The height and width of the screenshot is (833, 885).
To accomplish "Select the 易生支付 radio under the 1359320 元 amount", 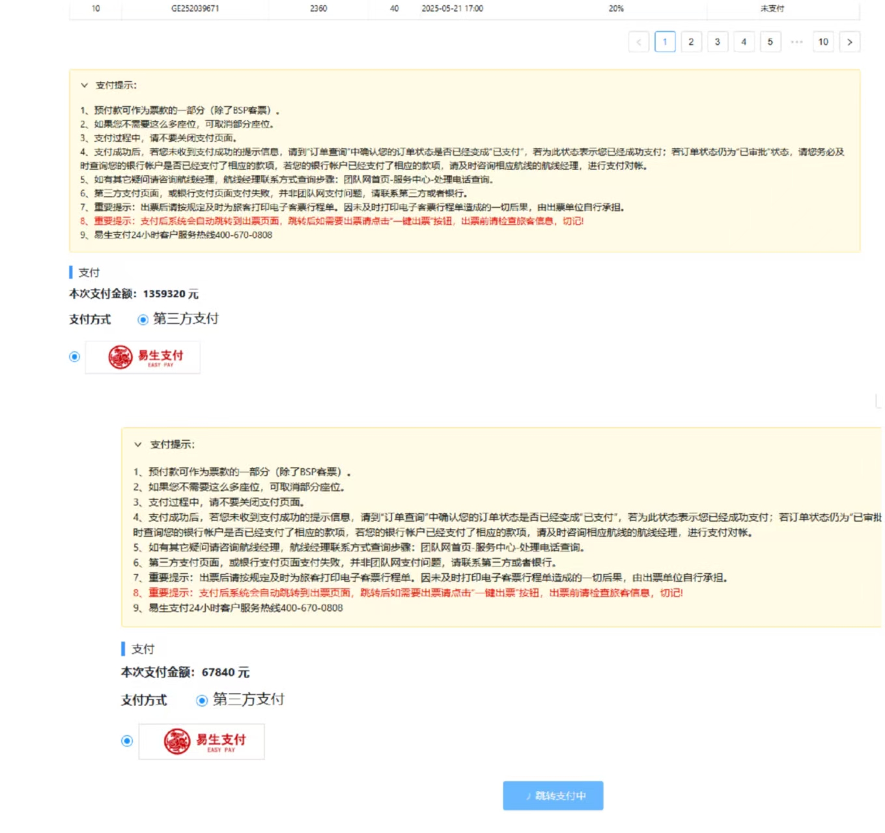I will pos(74,357).
